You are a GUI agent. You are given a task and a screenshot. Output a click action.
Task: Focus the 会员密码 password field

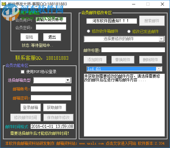click(x=51, y=27)
